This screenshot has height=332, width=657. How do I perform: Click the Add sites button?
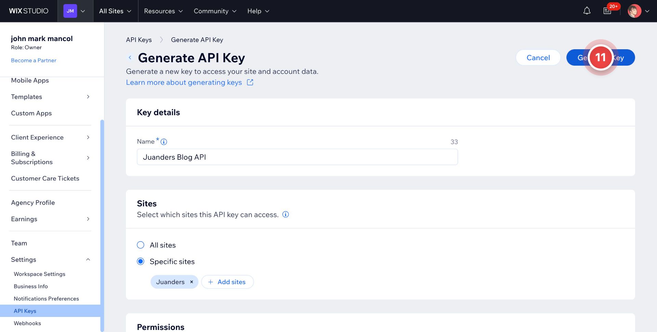(227, 282)
